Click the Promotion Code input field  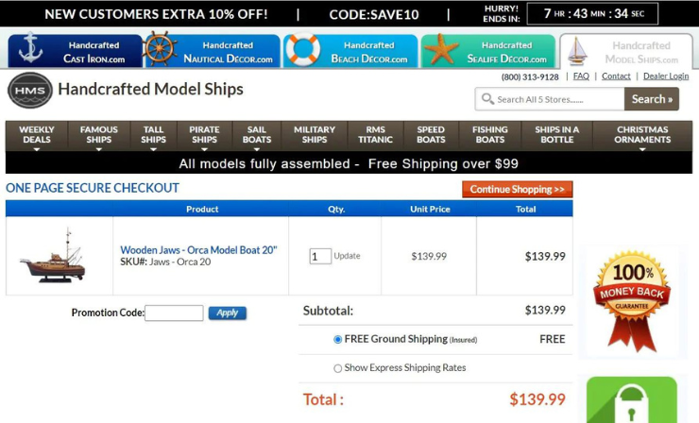point(174,313)
